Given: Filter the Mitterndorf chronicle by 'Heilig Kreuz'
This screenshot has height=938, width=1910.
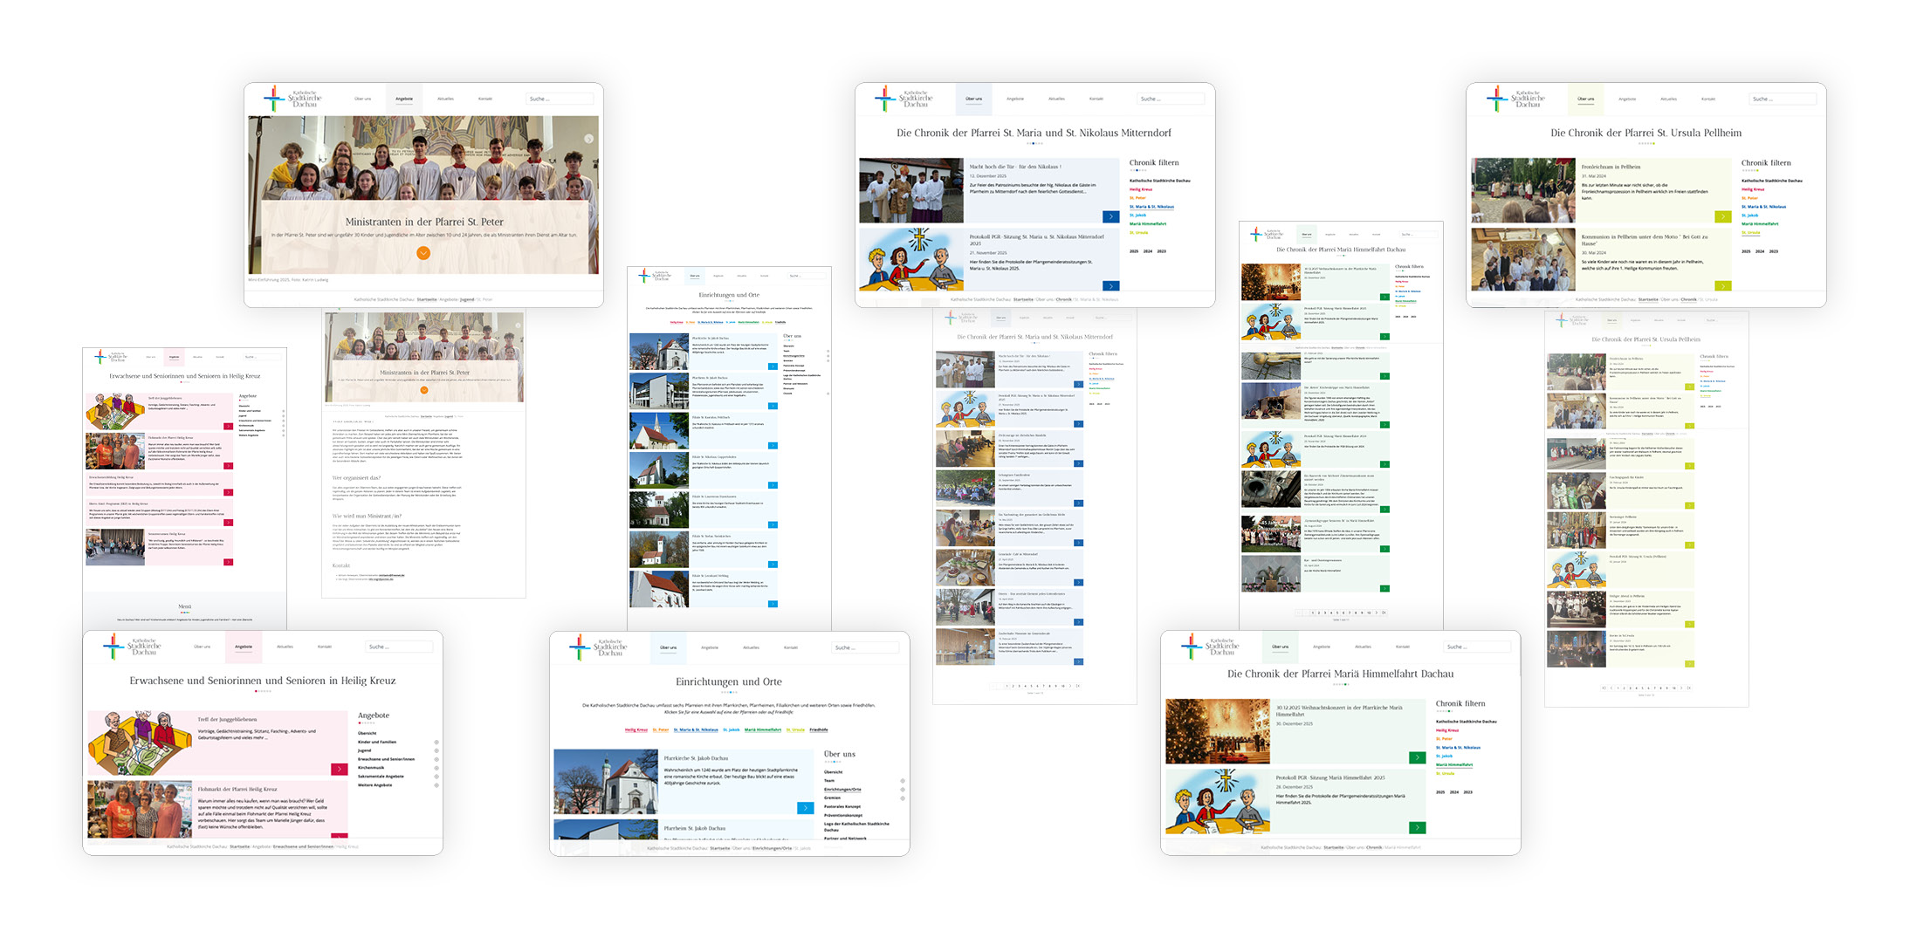Looking at the screenshot, I should (1140, 189).
